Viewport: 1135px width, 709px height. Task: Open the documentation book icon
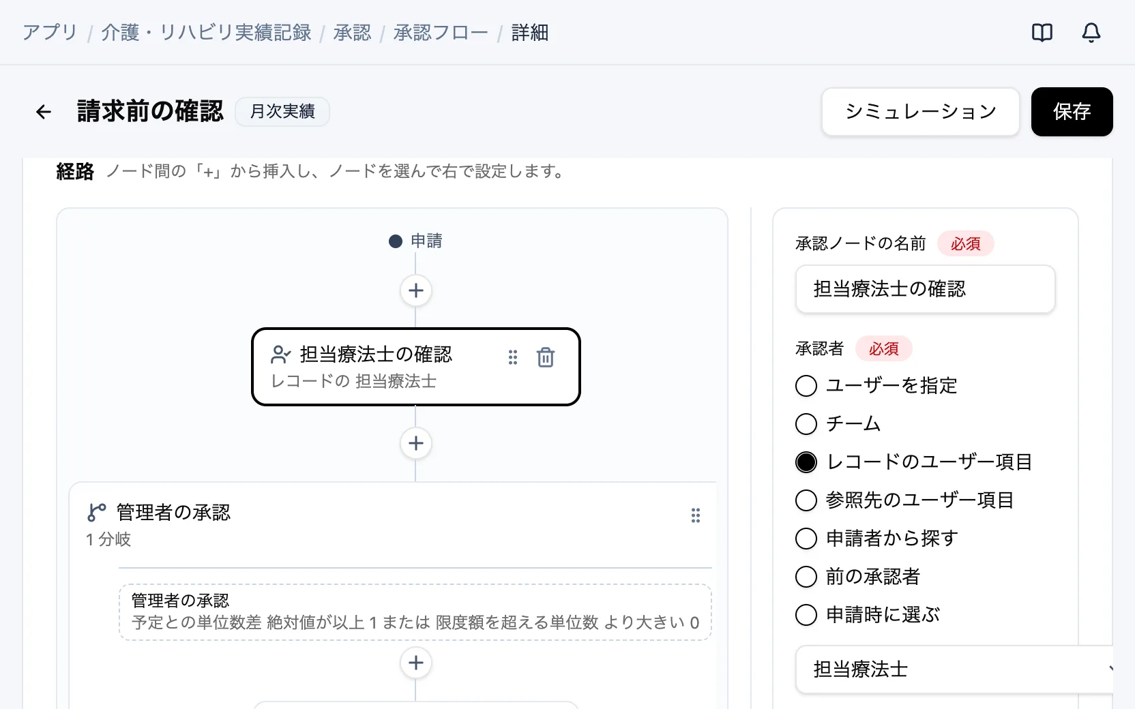click(x=1042, y=32)
